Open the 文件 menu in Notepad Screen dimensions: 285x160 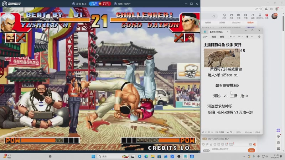pyautogui.click(x=206, y=37)
